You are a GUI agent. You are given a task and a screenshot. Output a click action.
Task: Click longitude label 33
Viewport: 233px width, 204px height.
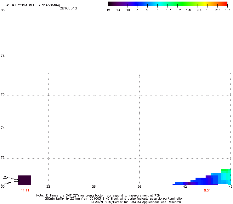(x=48, y=187)
